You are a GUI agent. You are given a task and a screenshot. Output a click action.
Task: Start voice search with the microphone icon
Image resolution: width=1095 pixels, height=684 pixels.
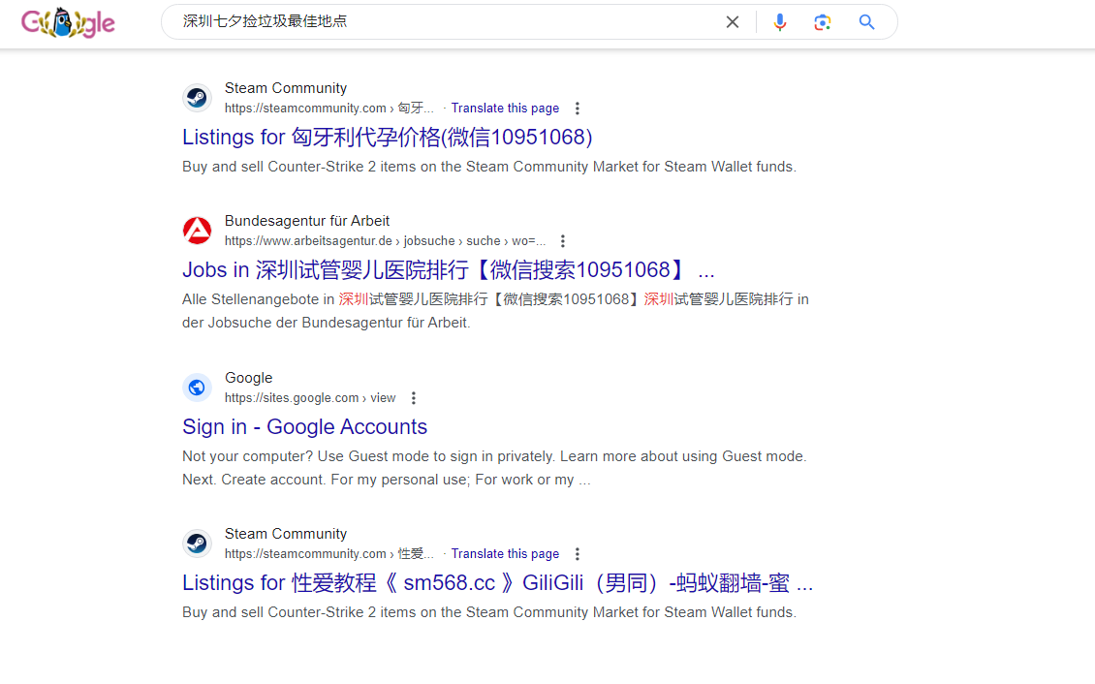(780, 22)
